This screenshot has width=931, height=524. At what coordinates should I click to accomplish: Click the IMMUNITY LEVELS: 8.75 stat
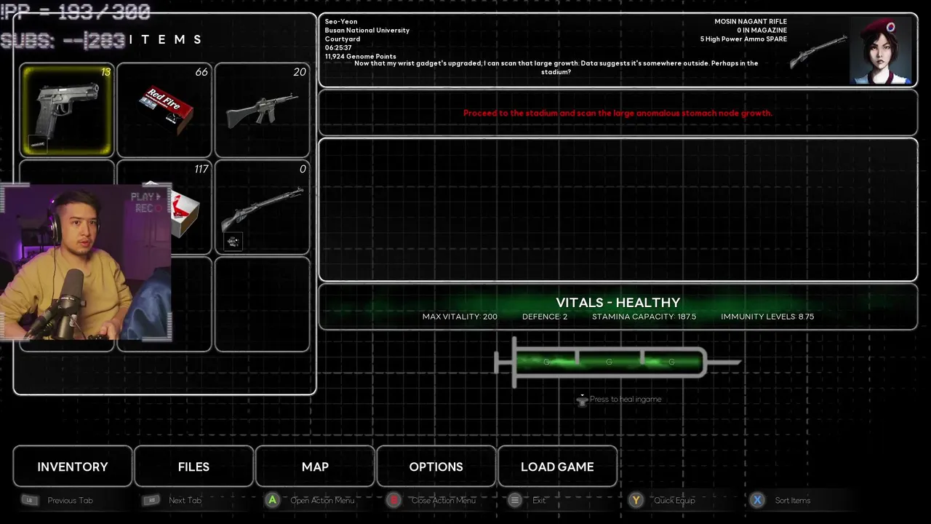click(x=767, y=317)
